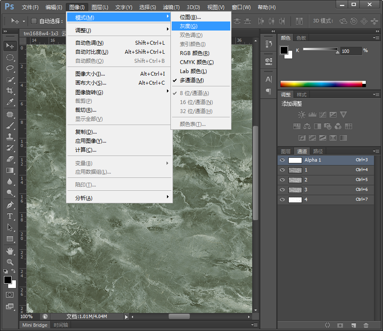Image resolution: width=383 pixels, height=331 pixels.
Task: Switch to the Layers (图层) tab
Action: pos(286,151)
